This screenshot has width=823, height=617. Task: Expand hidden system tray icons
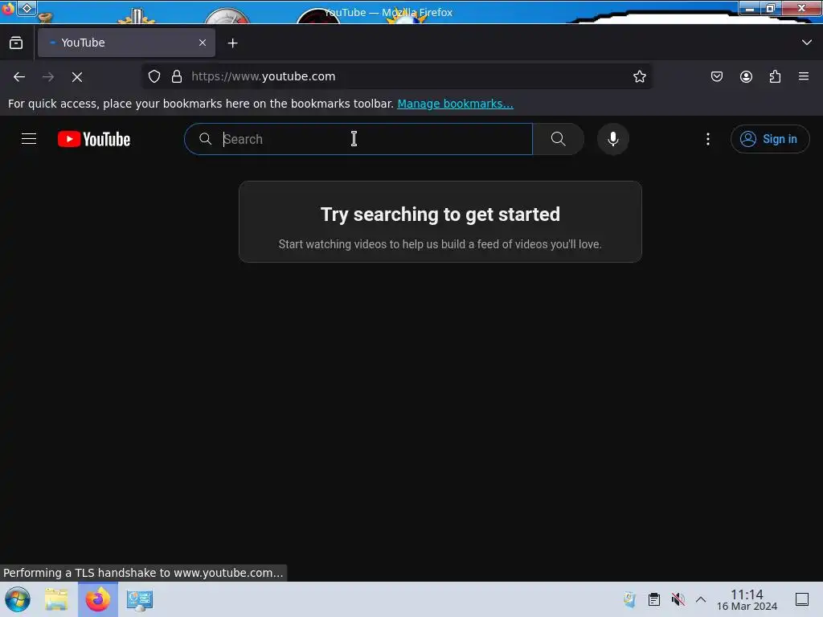coord(701,599)
